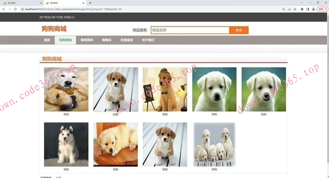Screen dimensions: 329x178
Task: Open the 狗狗资料 navigation menu item
Action: pos(87,40)
